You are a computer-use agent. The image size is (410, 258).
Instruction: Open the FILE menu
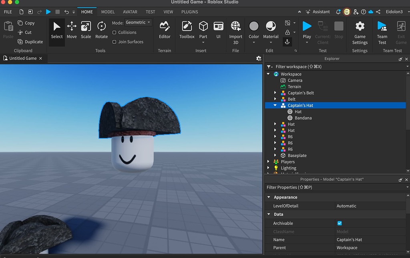pos(7,12)
